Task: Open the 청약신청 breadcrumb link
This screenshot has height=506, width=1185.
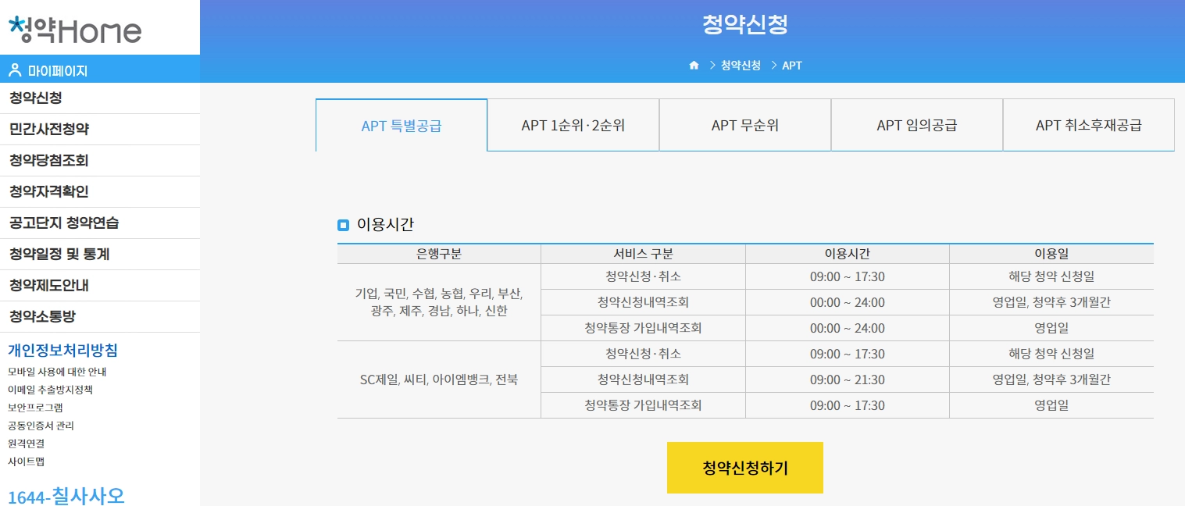Action: pos(739,66)
